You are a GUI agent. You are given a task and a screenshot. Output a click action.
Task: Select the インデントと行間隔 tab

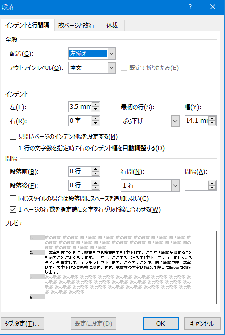point(28,25)
